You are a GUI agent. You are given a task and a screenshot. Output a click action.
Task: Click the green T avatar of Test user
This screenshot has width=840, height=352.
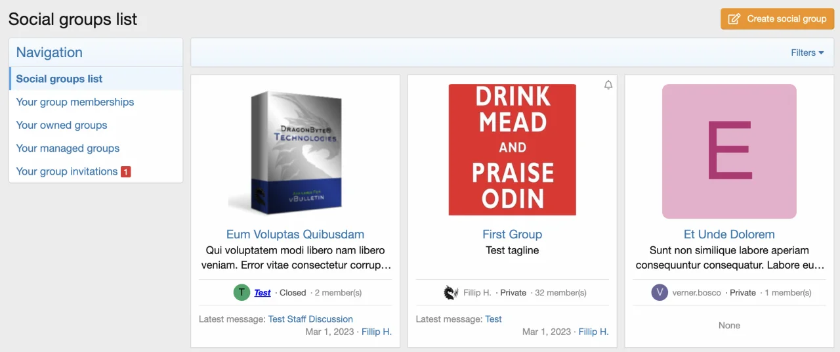pos(241,293)
